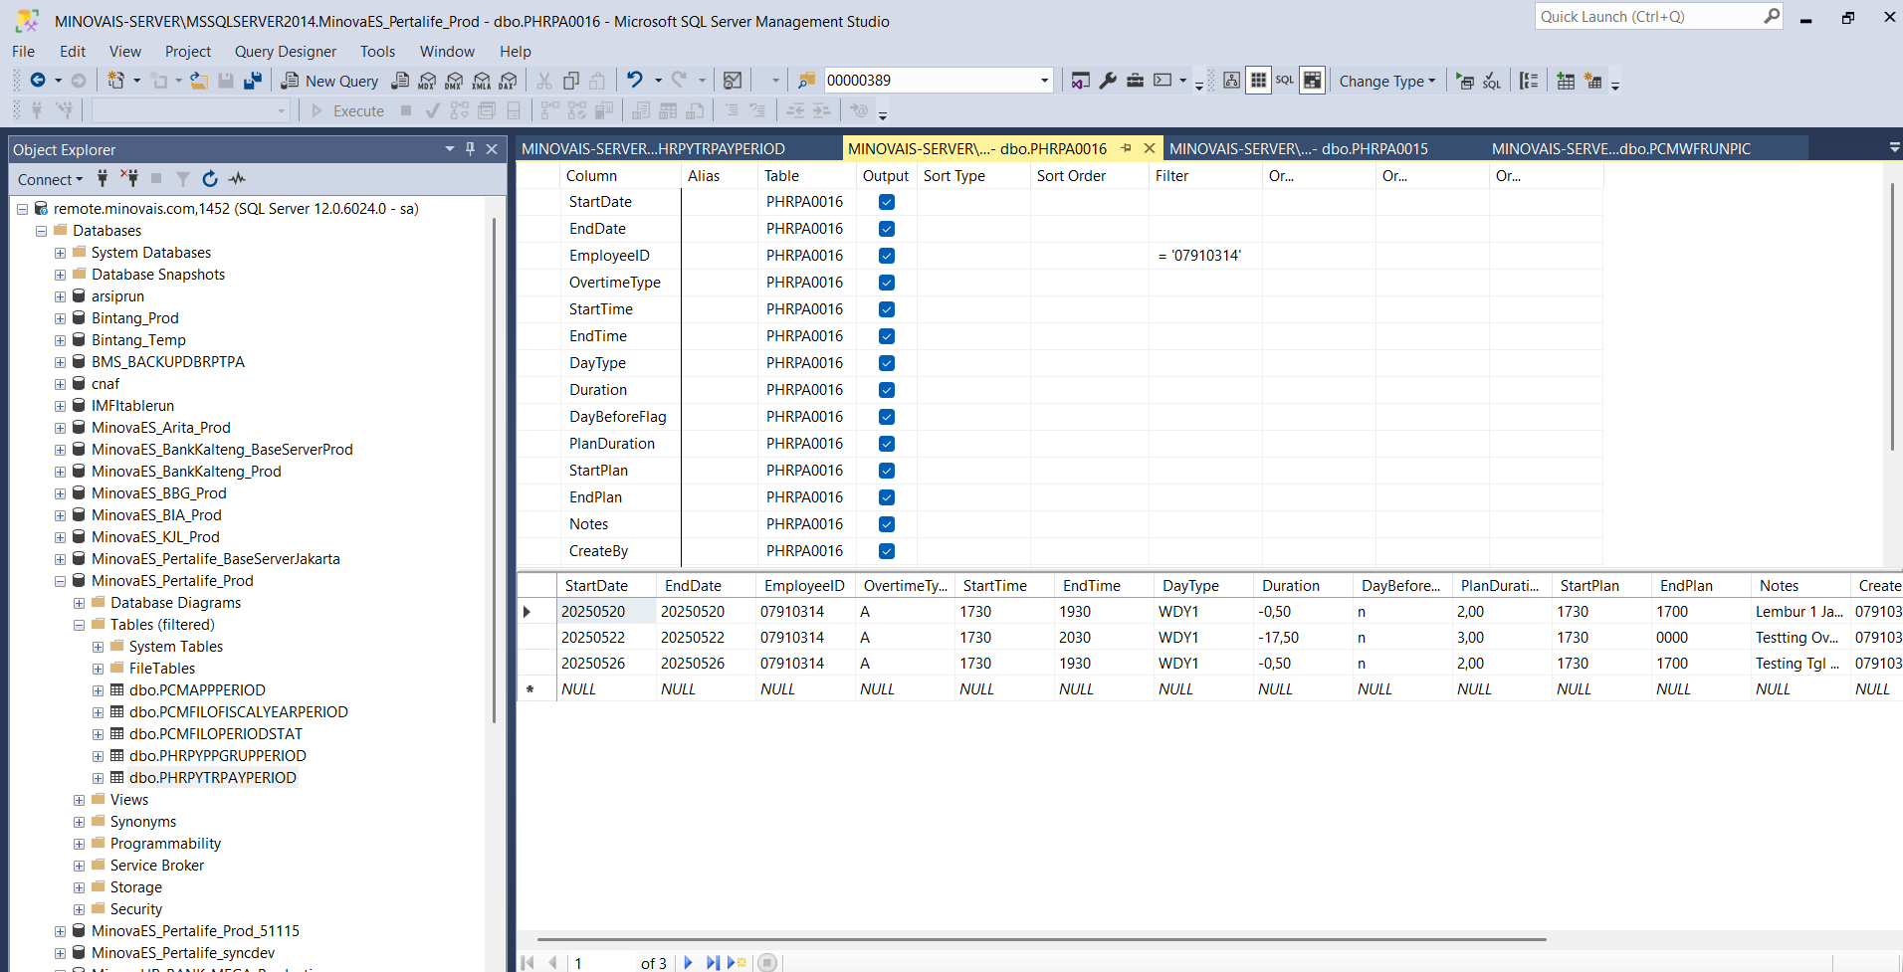The image size is (1903, 972).
Task: Select the dbo.PHRPYTRPAYPERIOD table
Action: (x=212, y=778)
